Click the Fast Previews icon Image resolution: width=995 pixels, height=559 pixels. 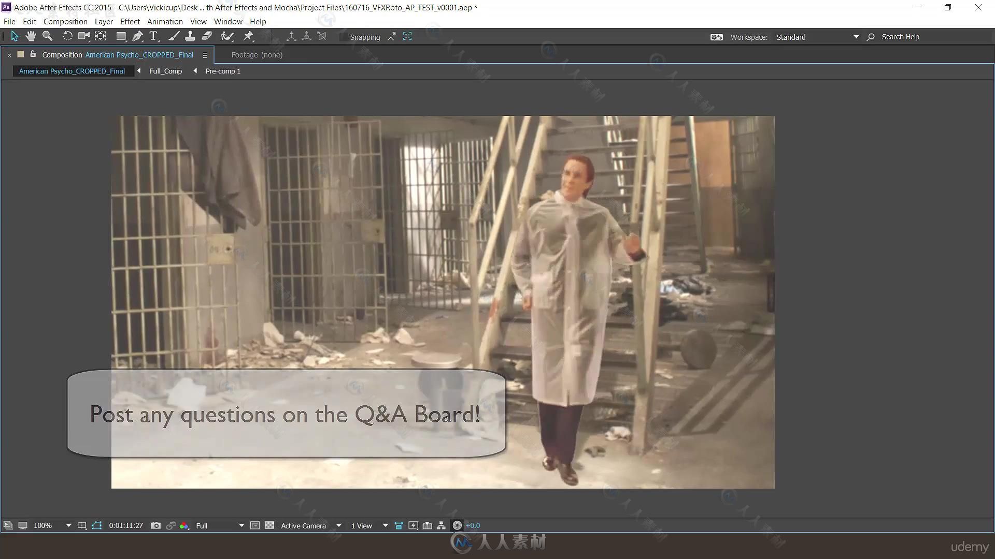413,525
